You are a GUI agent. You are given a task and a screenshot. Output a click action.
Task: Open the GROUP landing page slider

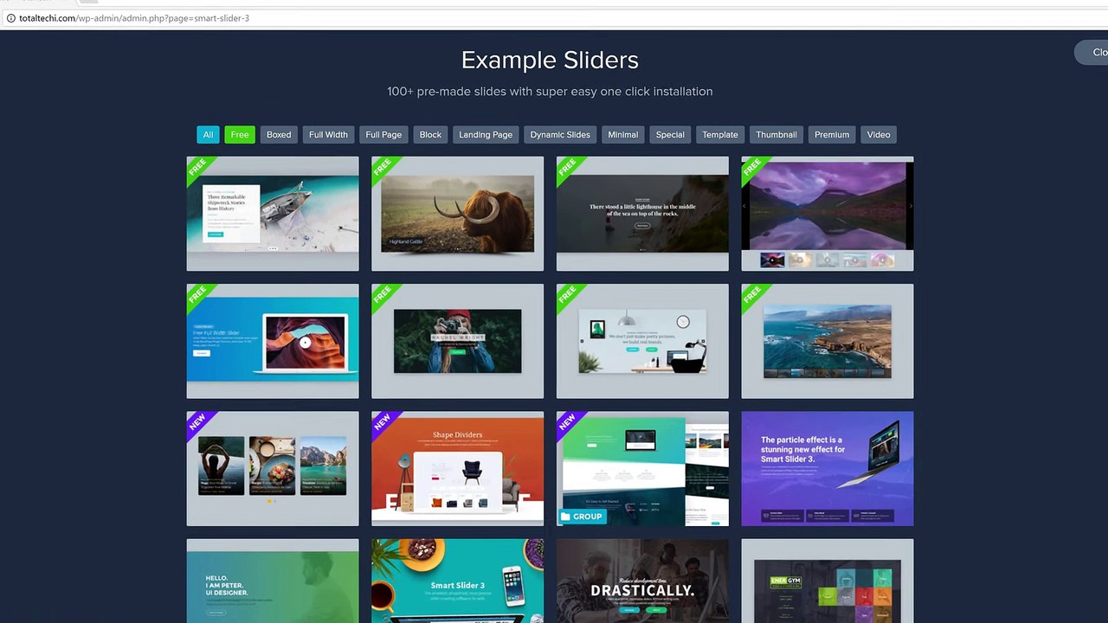coord(642,468)
